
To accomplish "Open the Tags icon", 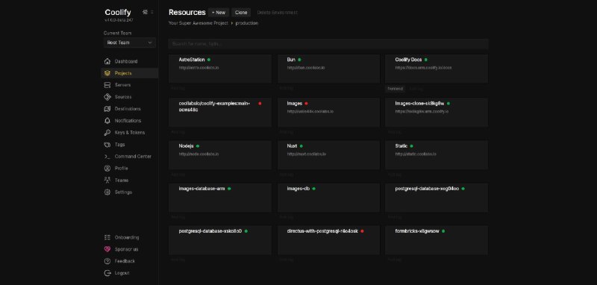I will pos(107,145).
